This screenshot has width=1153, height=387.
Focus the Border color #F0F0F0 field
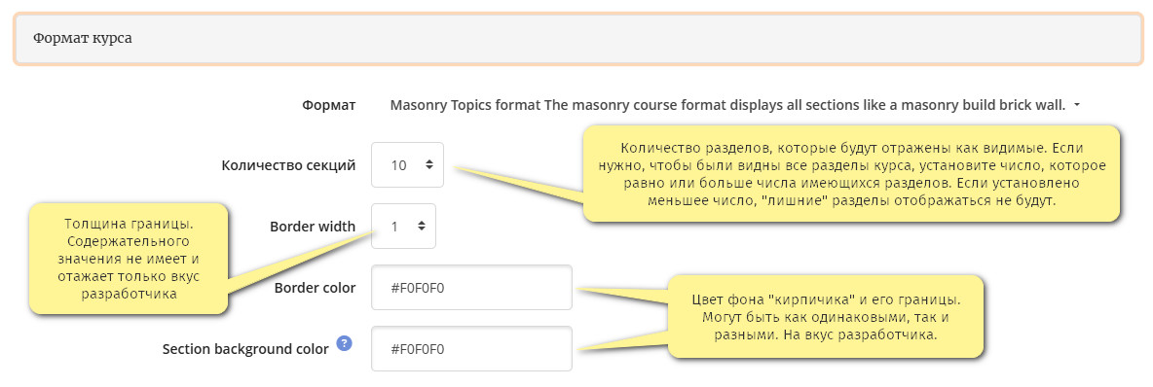(471, 287)
